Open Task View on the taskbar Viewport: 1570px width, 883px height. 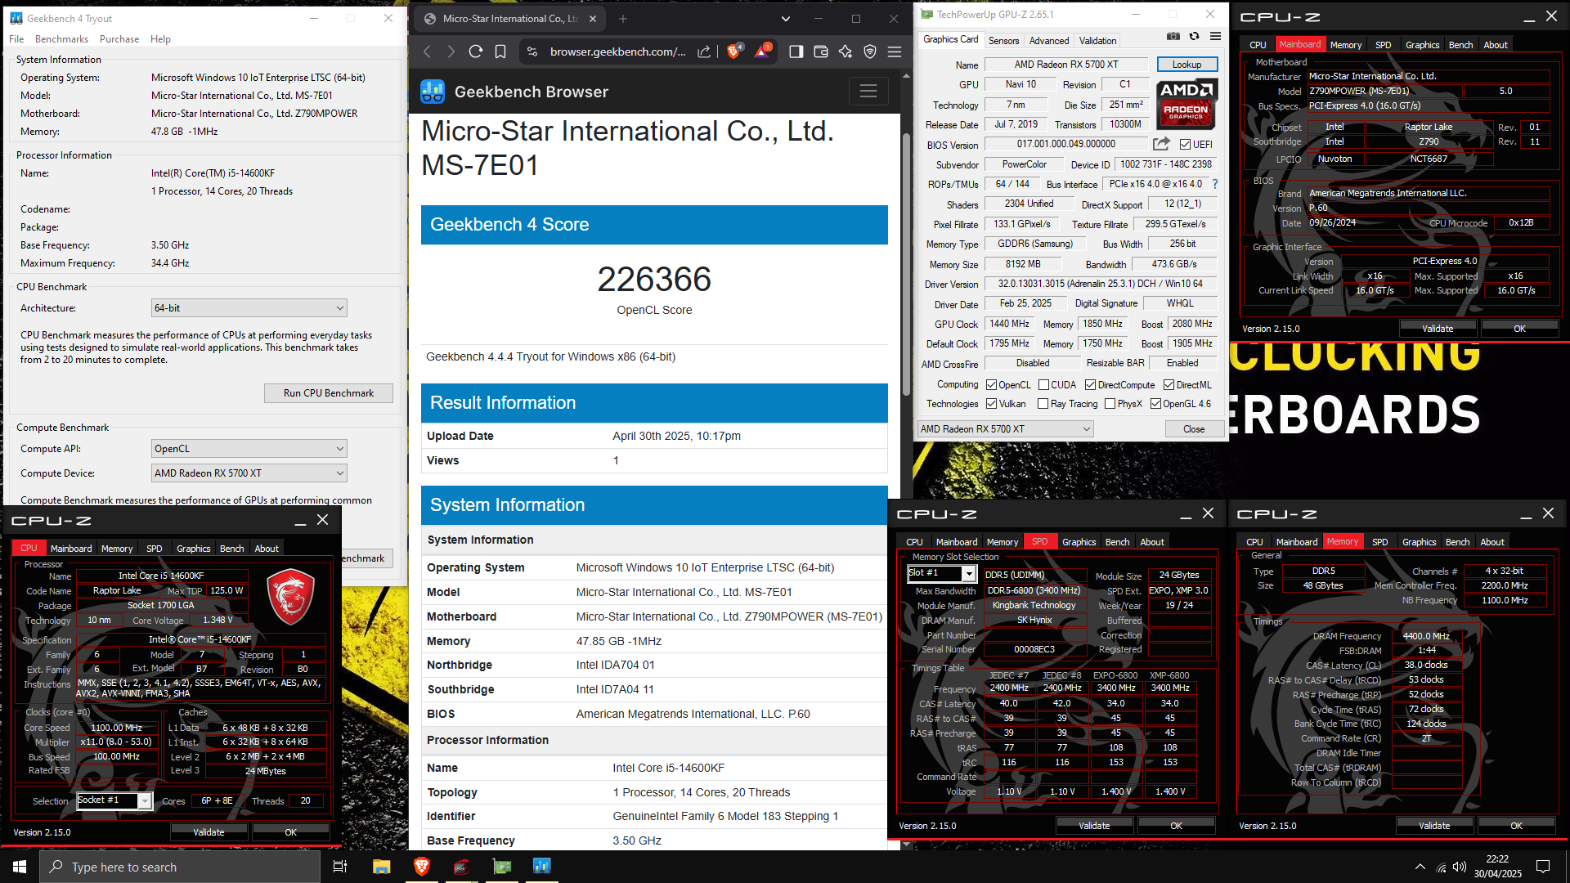coord(340,867)
